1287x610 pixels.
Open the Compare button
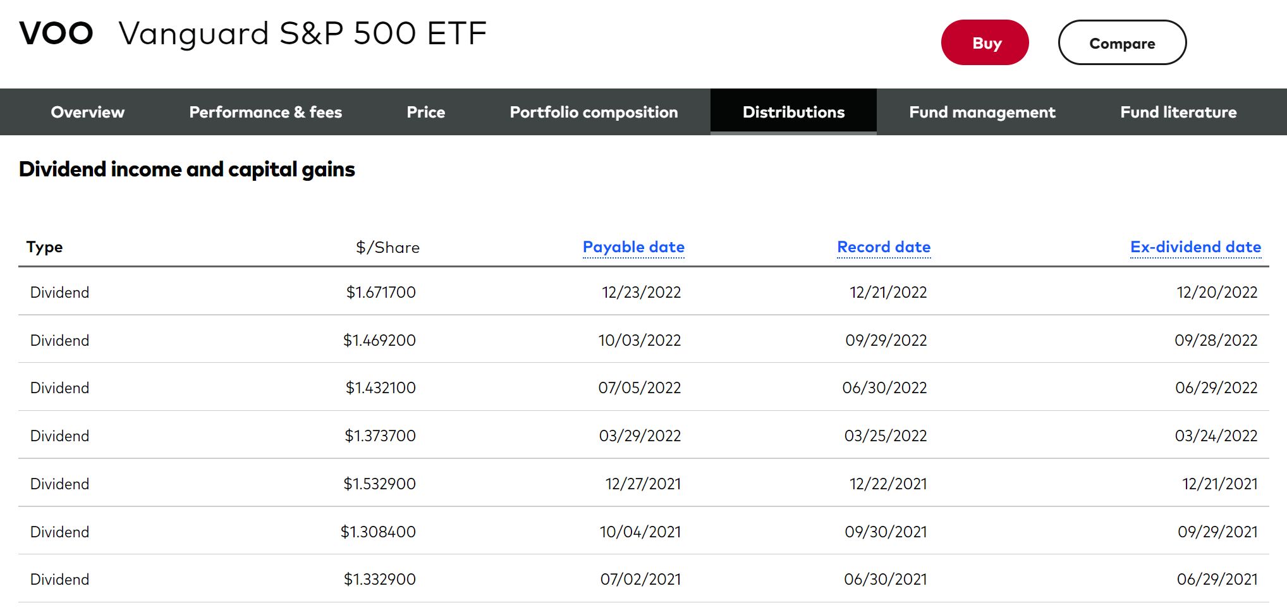pos(1122,42)
